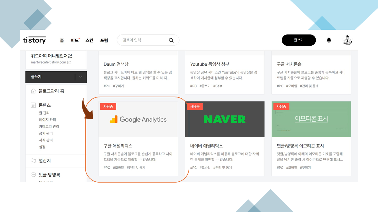This screenshot has width=378, height=212.
Task: Open 댓글·방명록 section in sidebar
Action: coord(49,175)
